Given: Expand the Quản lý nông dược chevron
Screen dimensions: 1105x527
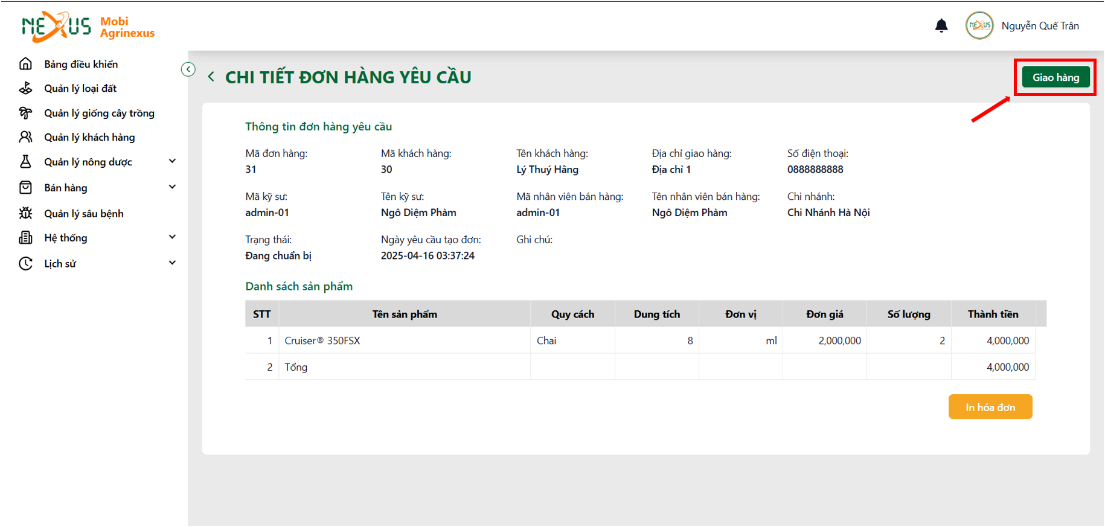Looking at the screenshot, I should point(172,161).
